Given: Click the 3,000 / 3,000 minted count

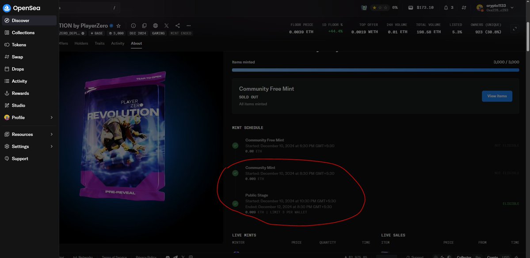Looking at the screenshot, I should click(x=506, y=62).
